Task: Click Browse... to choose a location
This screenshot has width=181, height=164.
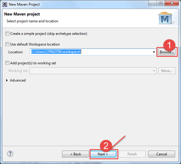Action: pos(166,52)
